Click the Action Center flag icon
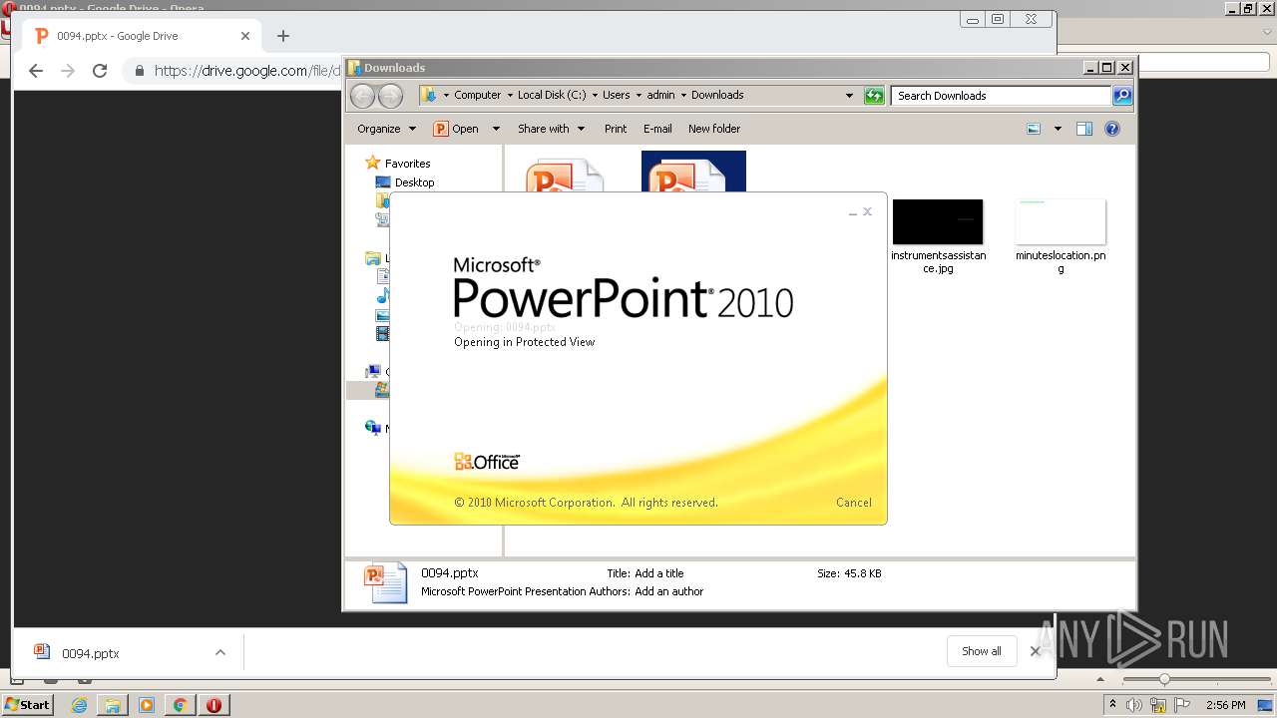 pos(1182,705)
